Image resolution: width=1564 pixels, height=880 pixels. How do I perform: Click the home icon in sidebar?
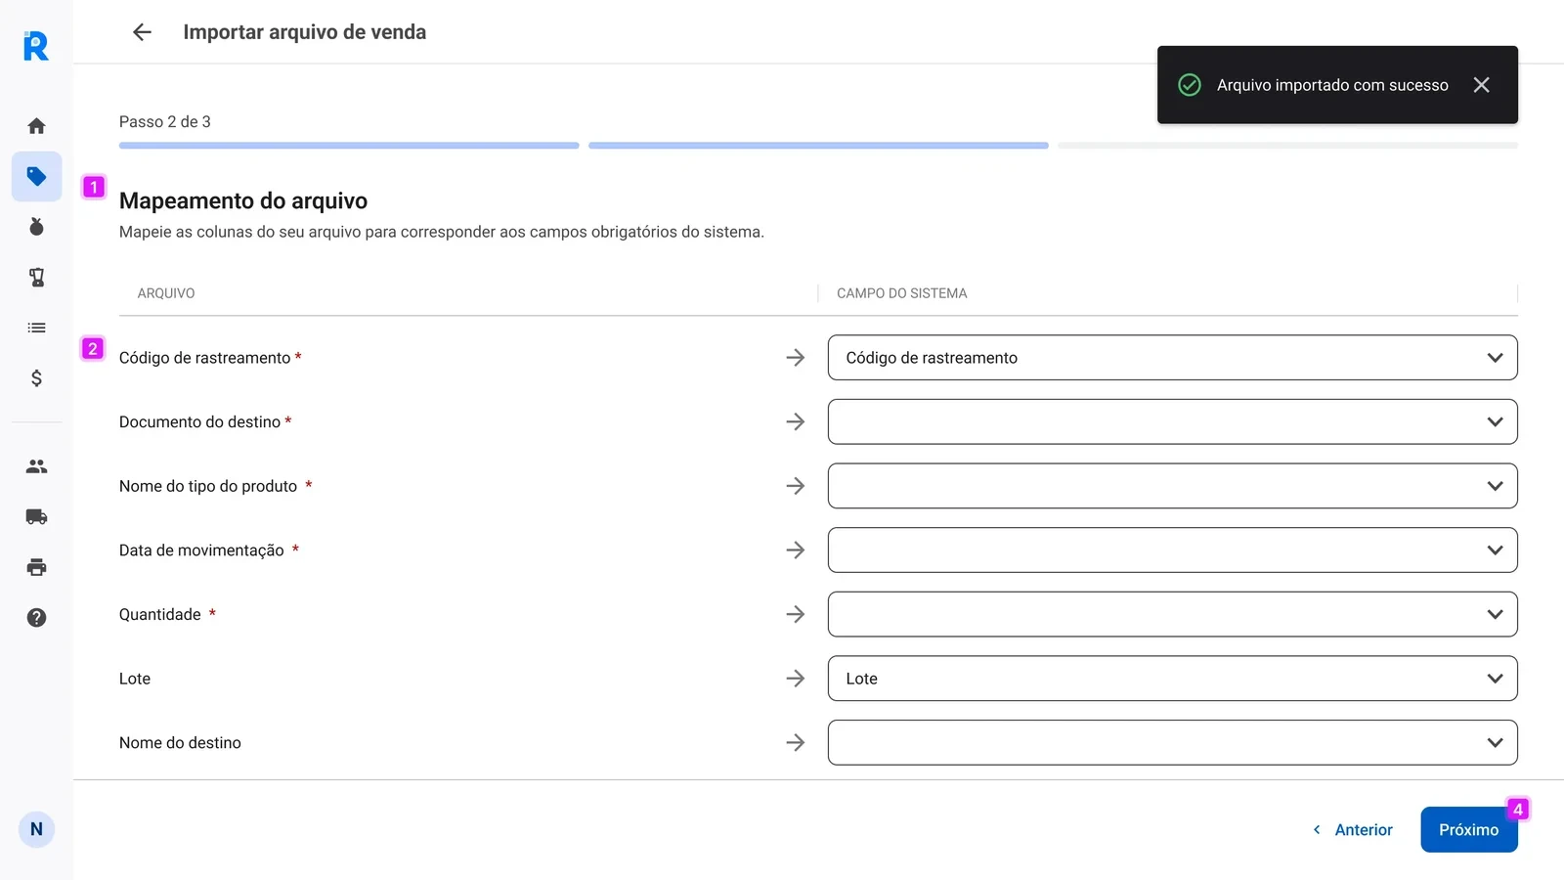point(36,126)
